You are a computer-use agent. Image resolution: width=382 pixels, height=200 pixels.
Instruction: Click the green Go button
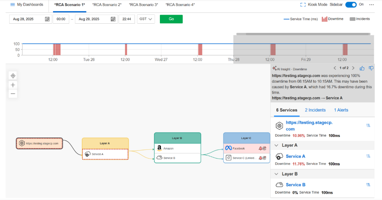(x=171, y=19)
